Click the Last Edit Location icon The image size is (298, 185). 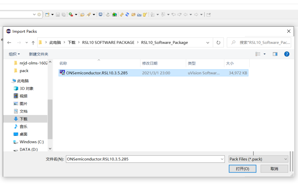pyautogui.click(x=173, y=15)
